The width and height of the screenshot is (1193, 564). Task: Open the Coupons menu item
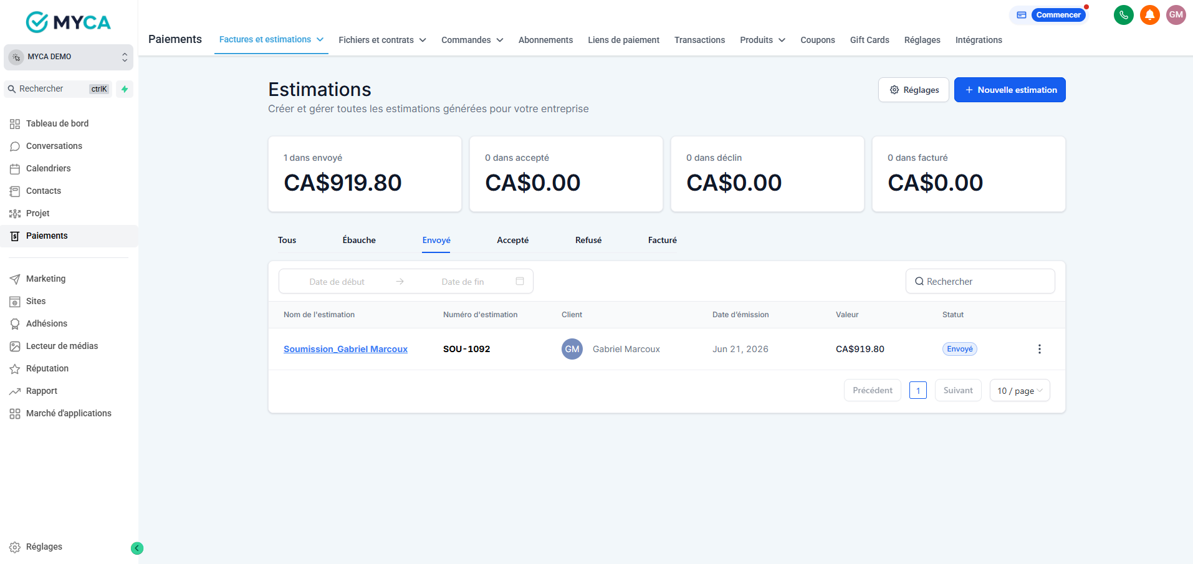(x=818, y=40)
